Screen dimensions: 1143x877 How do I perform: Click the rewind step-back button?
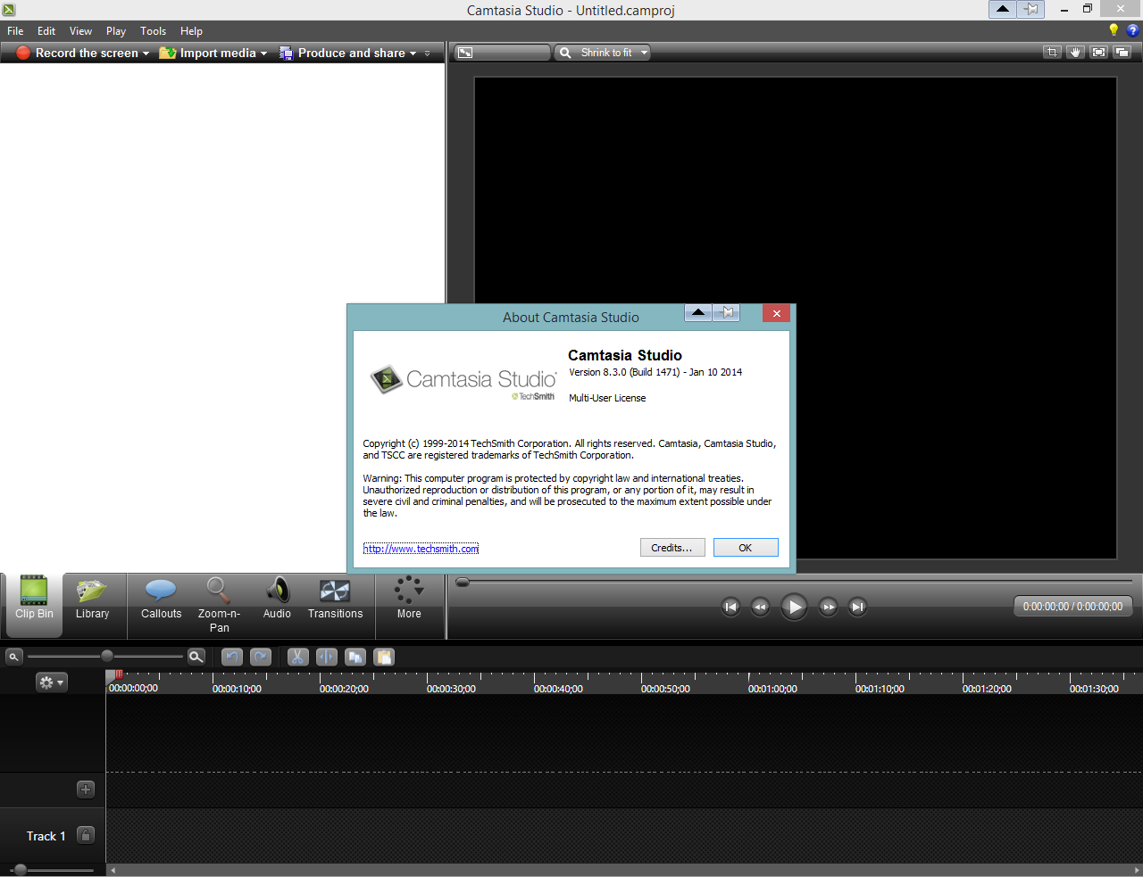click(760, 607)
